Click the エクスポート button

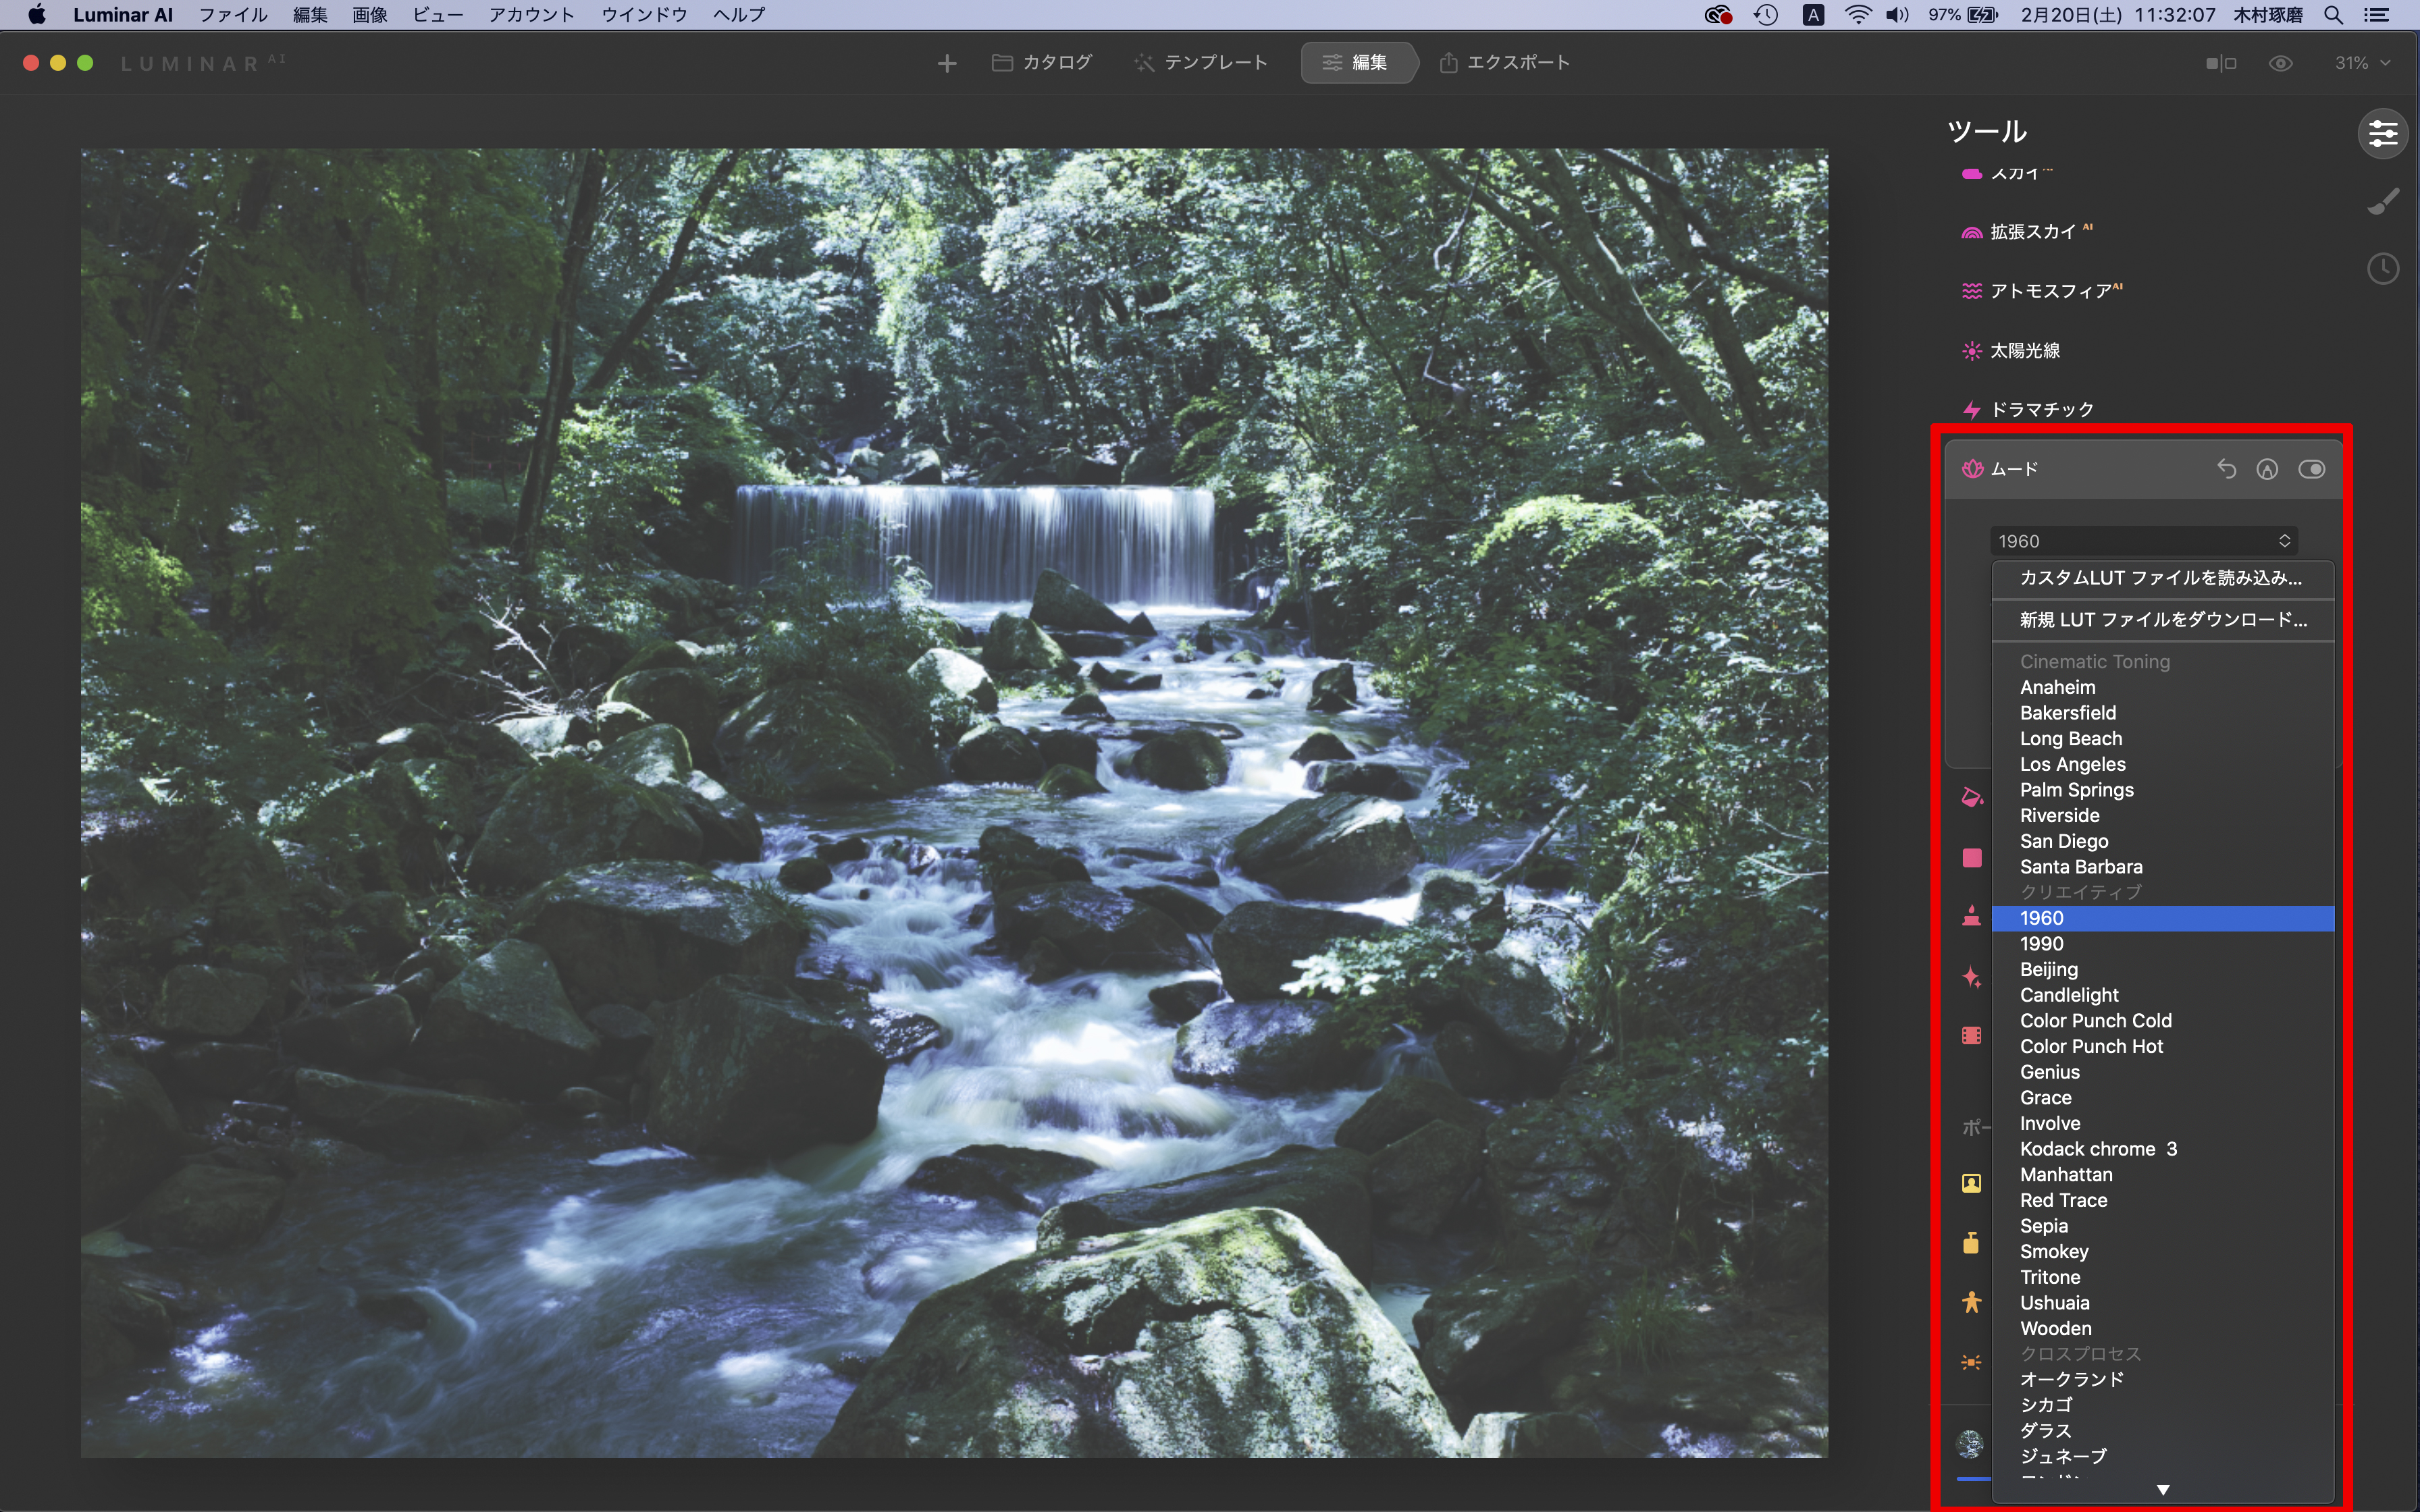(x=1504, y=63)
